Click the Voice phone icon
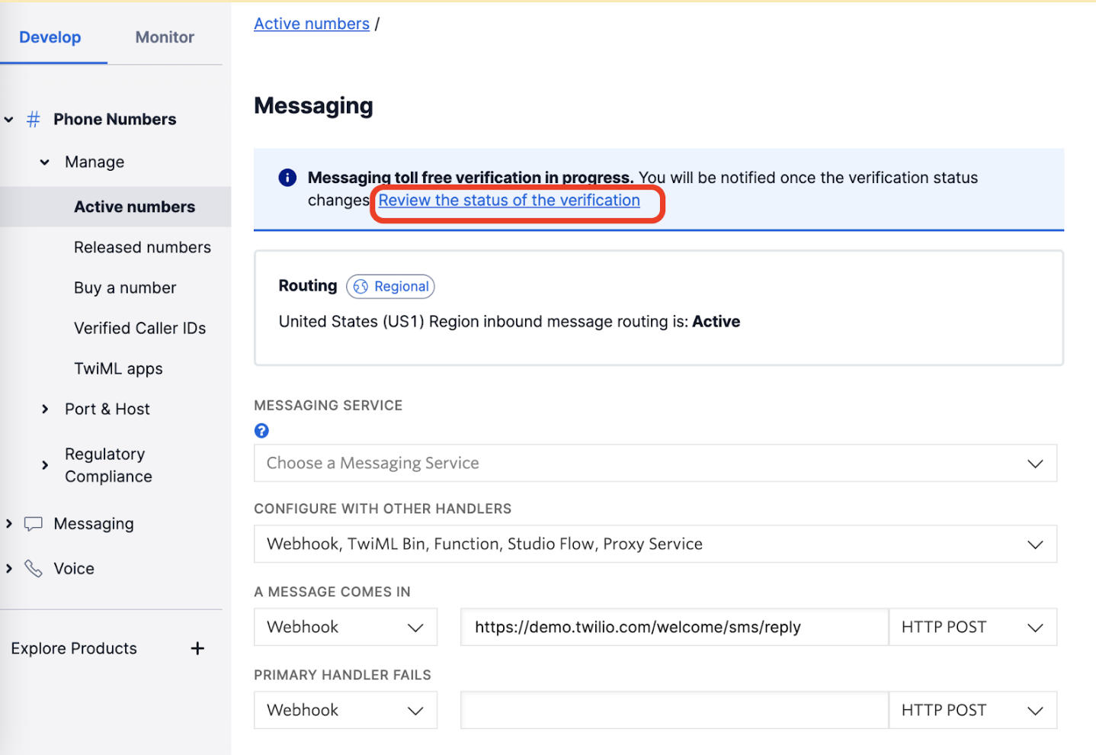 [x=33, y=568]
